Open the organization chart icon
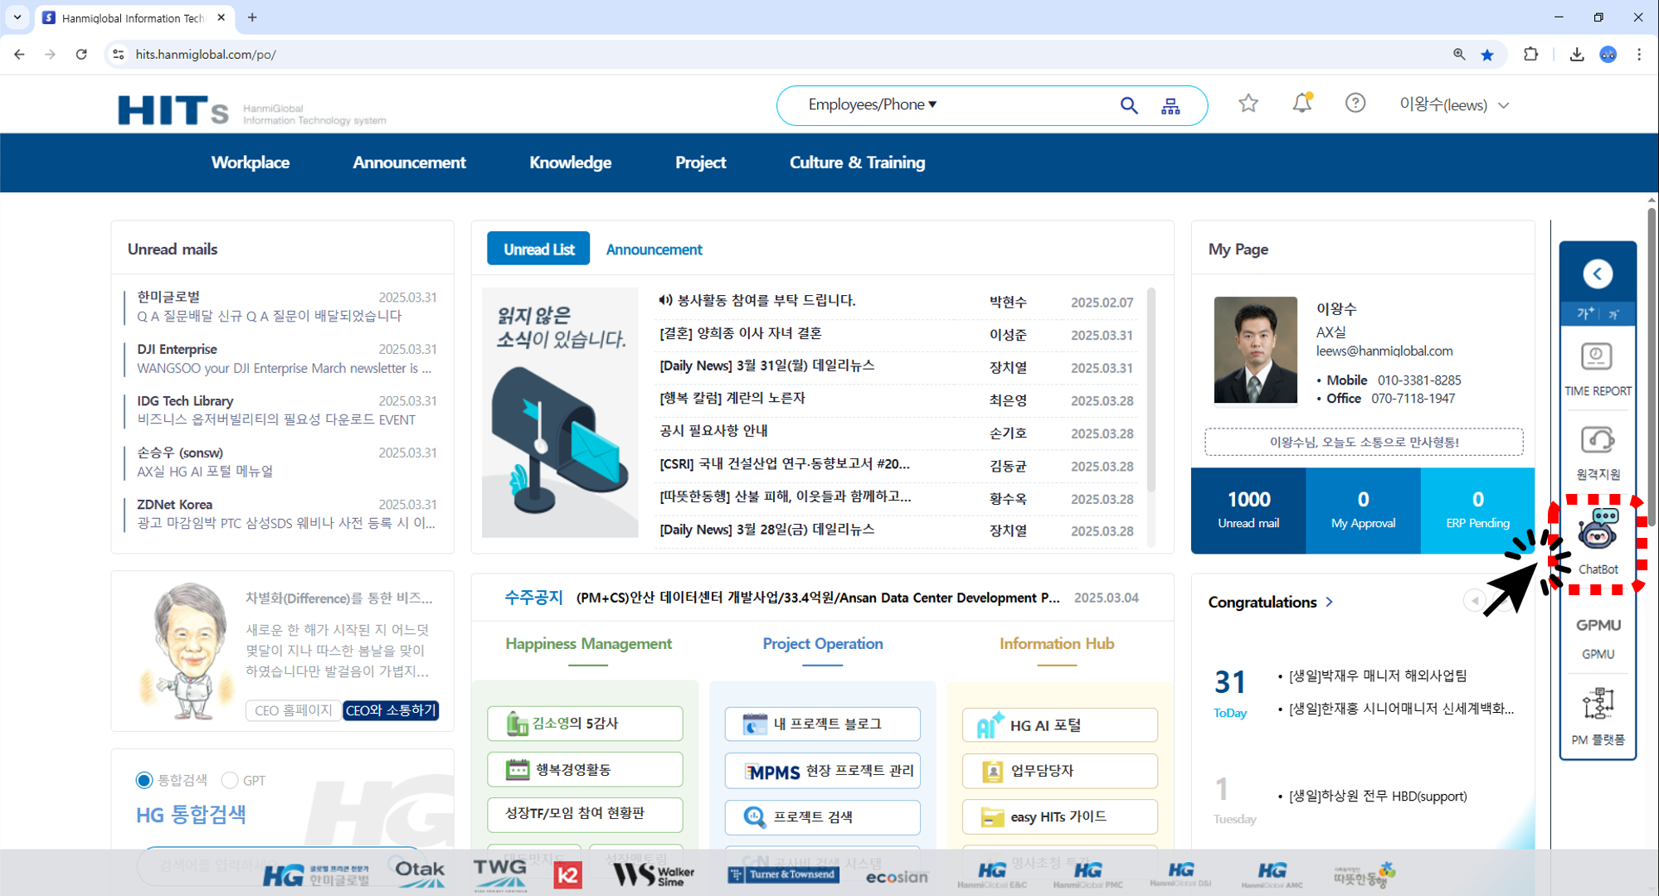The height and width of the screenshot is (896, 1659). (1170, 106)
